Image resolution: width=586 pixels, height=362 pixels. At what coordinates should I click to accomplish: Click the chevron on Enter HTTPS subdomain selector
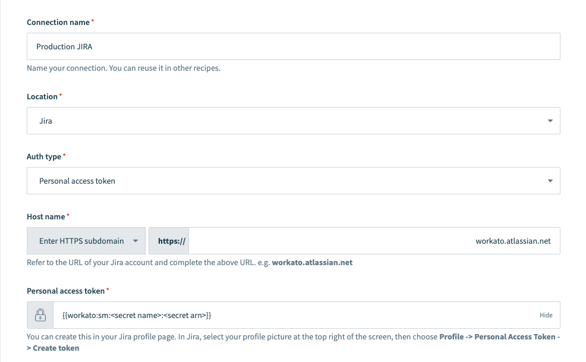[136, 240]
